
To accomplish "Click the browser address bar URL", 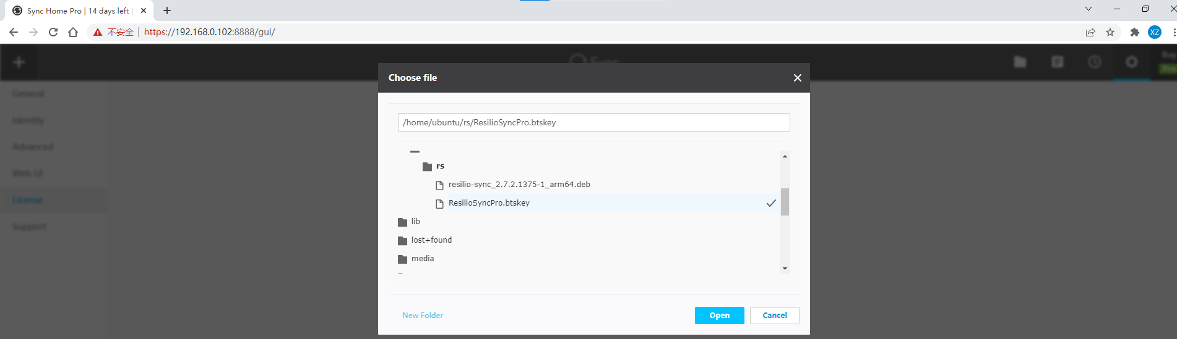I will [x=209, y=32].
